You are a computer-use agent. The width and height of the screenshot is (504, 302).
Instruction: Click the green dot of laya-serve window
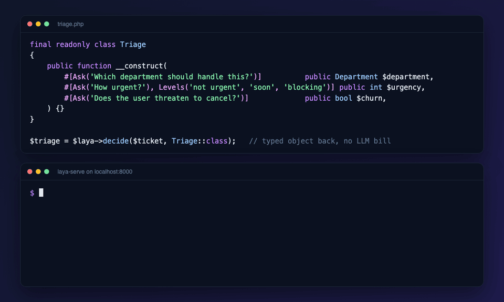click(47, 171)
